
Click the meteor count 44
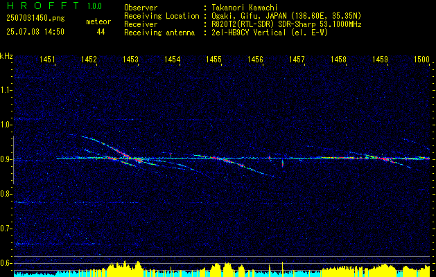coord(101,33)
